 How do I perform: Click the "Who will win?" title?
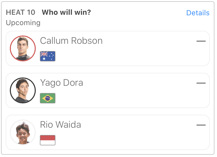(66, 12)
